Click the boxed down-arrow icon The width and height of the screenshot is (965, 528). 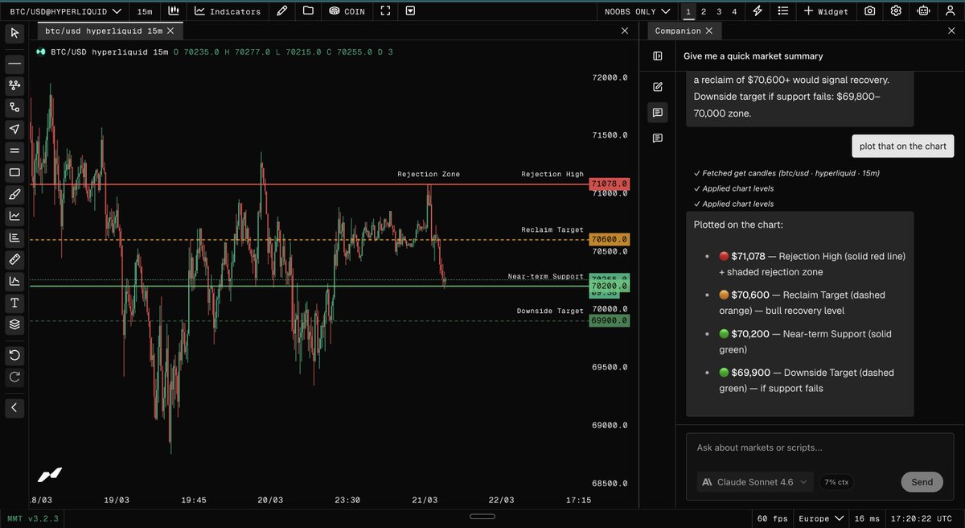pyautogui.click(x=411, y=11)
